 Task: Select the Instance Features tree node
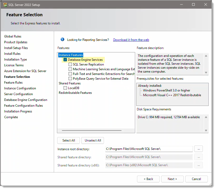point(71,55)
